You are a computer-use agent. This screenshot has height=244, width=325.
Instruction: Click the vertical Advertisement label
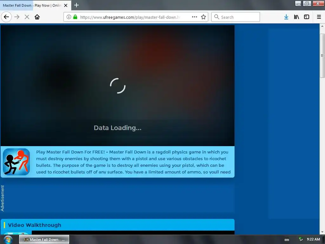[3, 198]
